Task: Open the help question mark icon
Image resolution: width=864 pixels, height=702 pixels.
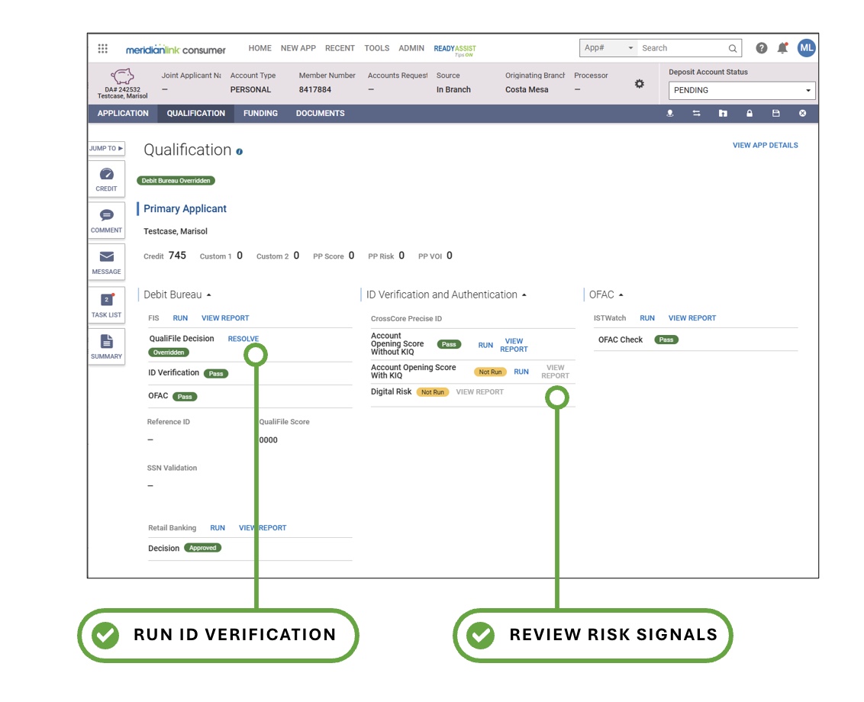Action: tap(761, 48)
